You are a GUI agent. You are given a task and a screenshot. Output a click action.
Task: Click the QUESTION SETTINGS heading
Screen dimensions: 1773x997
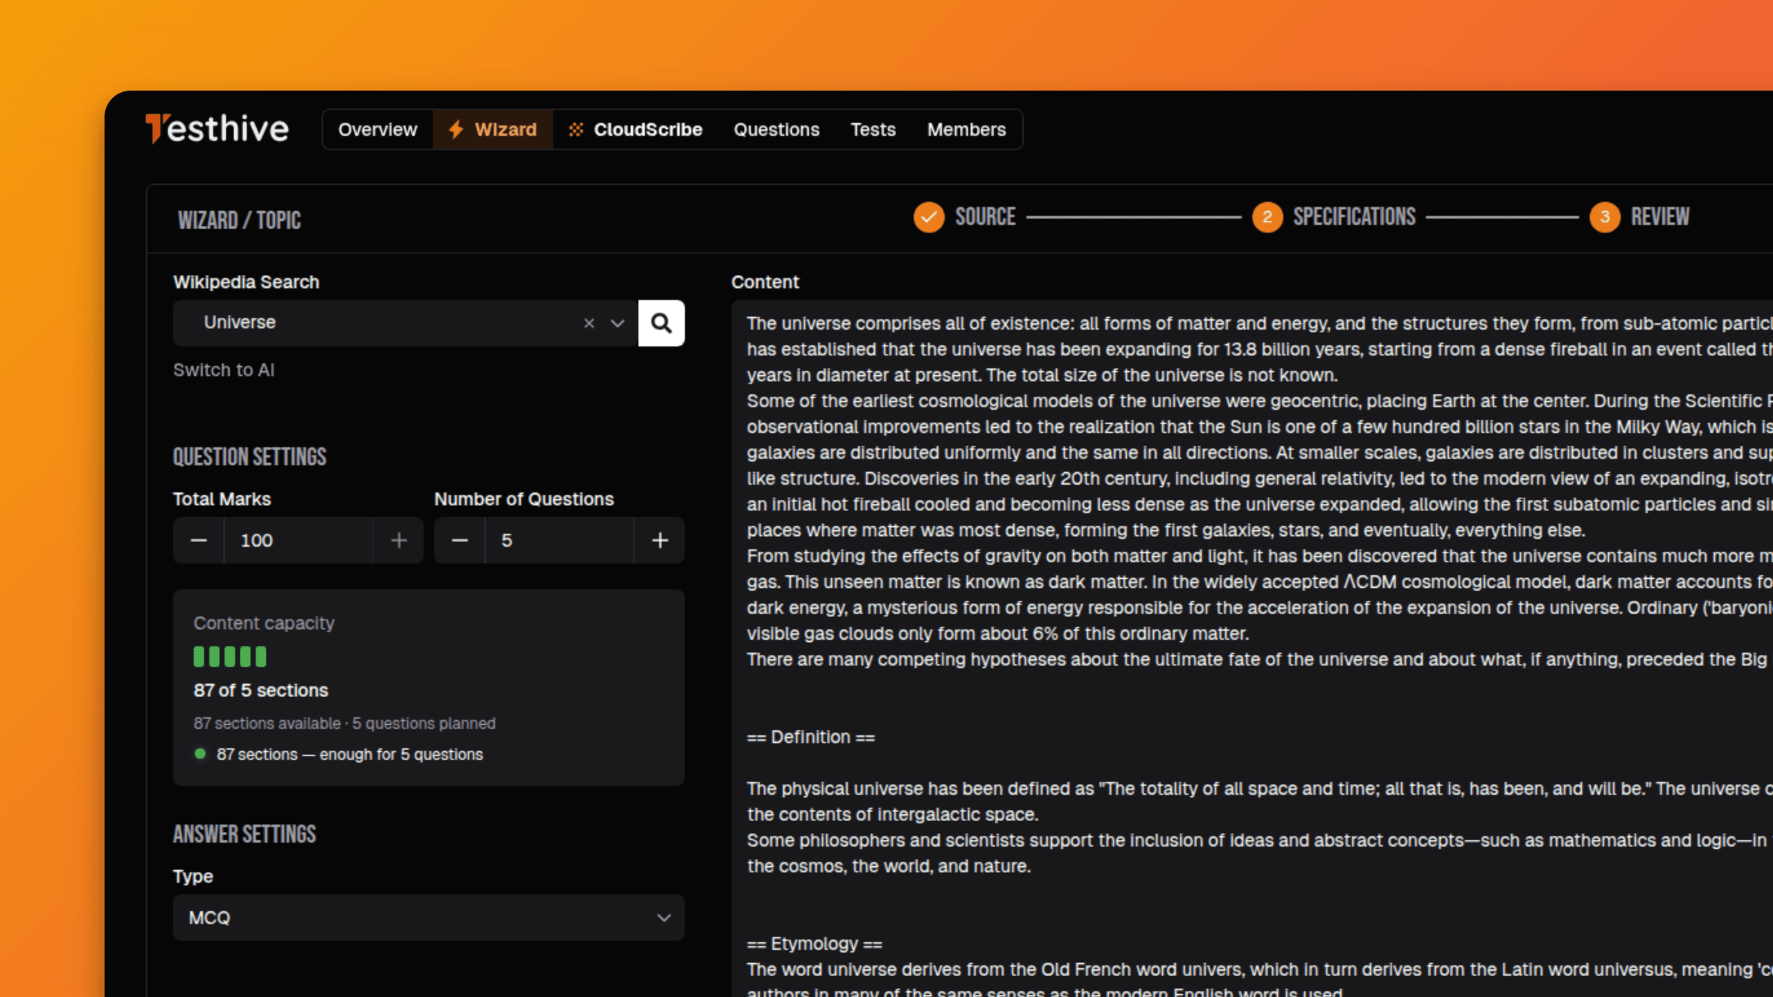[249, 457]
